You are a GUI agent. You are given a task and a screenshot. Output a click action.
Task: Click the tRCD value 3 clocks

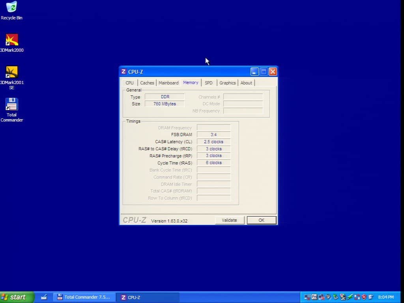[x=213, y=149]
